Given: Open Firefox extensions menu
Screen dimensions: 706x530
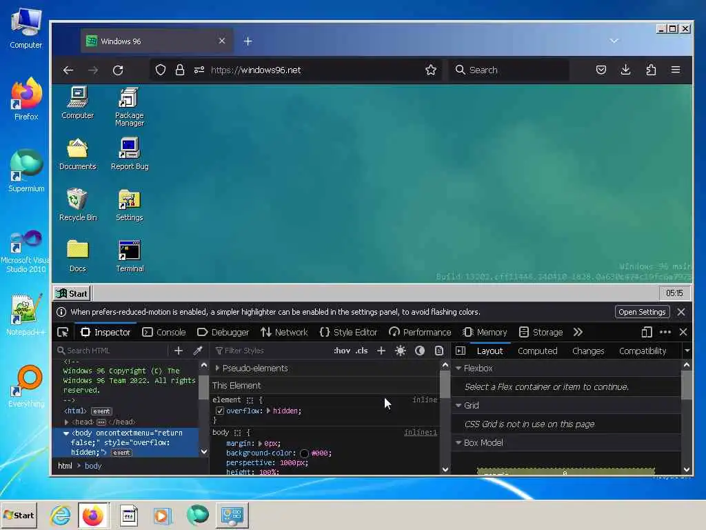Looking at the screenshot, I should click(x=651, y=70).
